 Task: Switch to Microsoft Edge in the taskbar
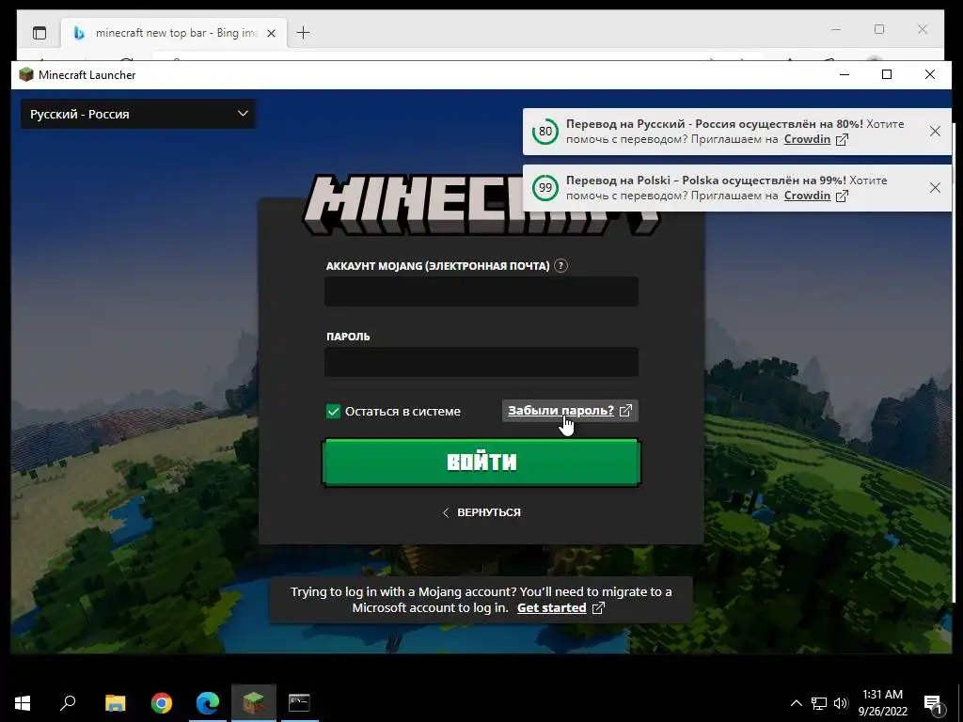pos(208,703)
